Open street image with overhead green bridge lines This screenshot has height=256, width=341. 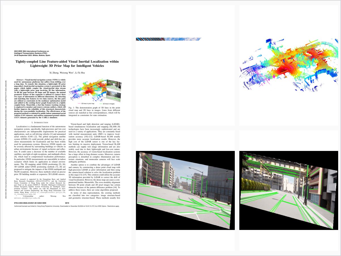point(289,190)
